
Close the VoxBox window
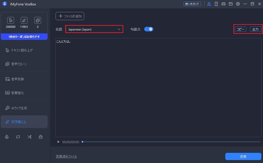[259, 4]
